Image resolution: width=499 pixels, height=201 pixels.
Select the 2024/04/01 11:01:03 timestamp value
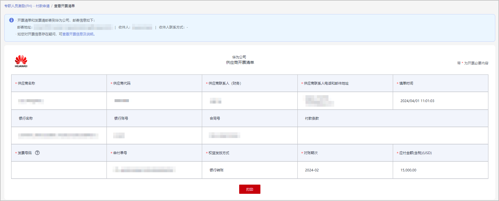[417, 101]
